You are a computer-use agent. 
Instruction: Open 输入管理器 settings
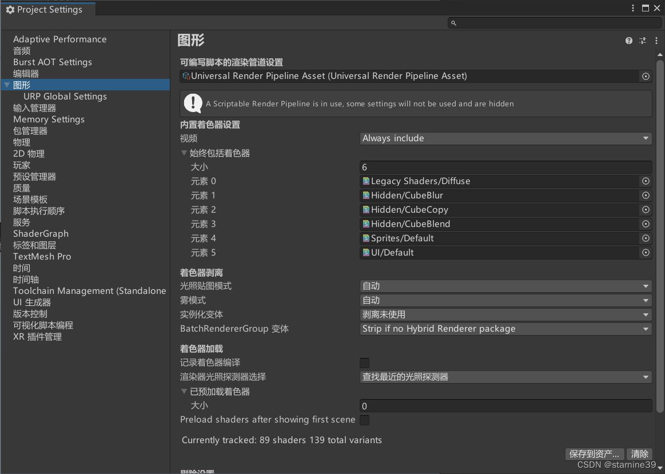click(x=34, y=108)
